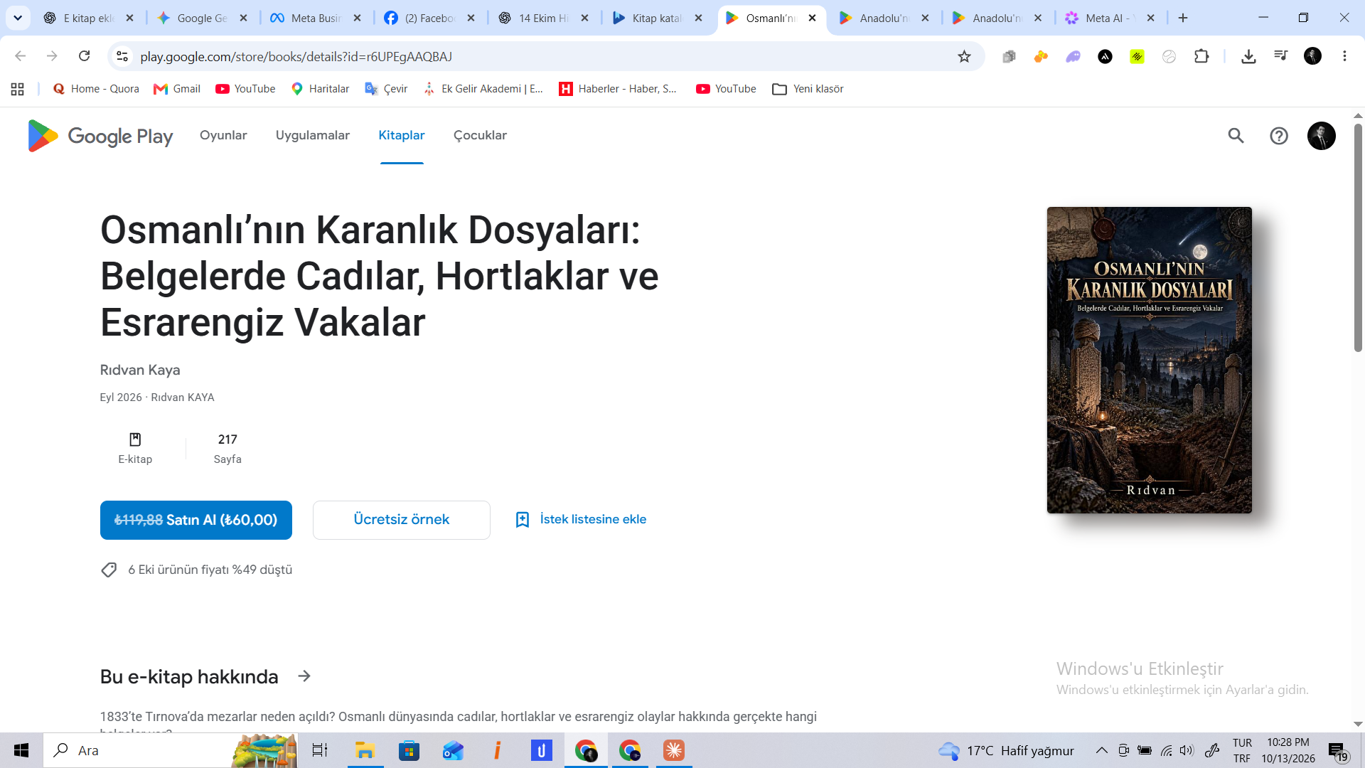This screenshot has height=768, width=1365.
Task: Open the Chrome extensions puzzle icon
Action: coord(1201,56)
